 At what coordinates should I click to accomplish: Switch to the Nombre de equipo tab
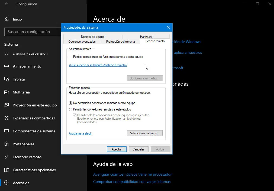click(93, 37)
